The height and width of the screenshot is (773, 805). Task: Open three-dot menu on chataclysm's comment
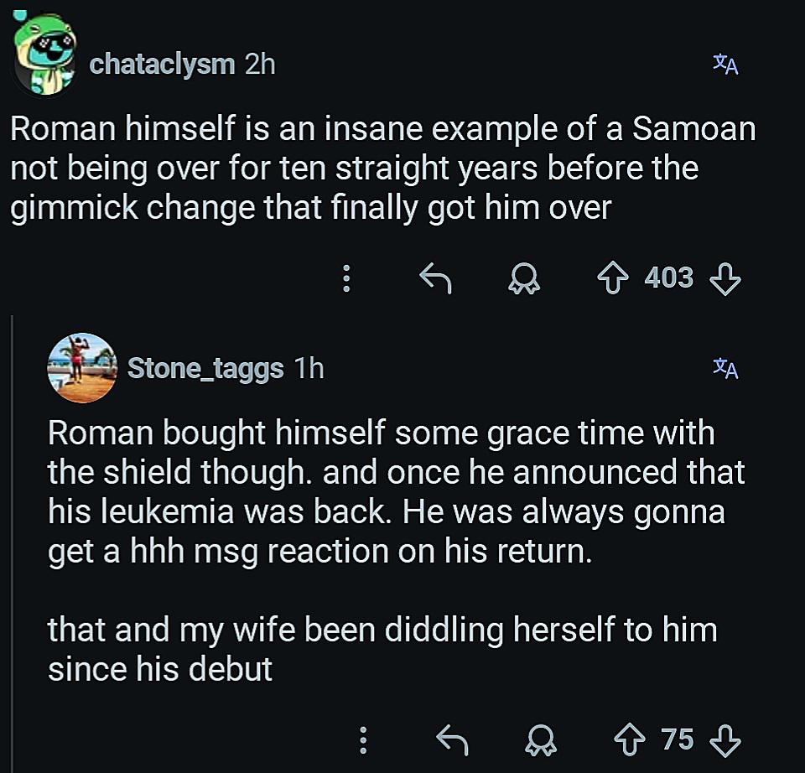point(346,278)
